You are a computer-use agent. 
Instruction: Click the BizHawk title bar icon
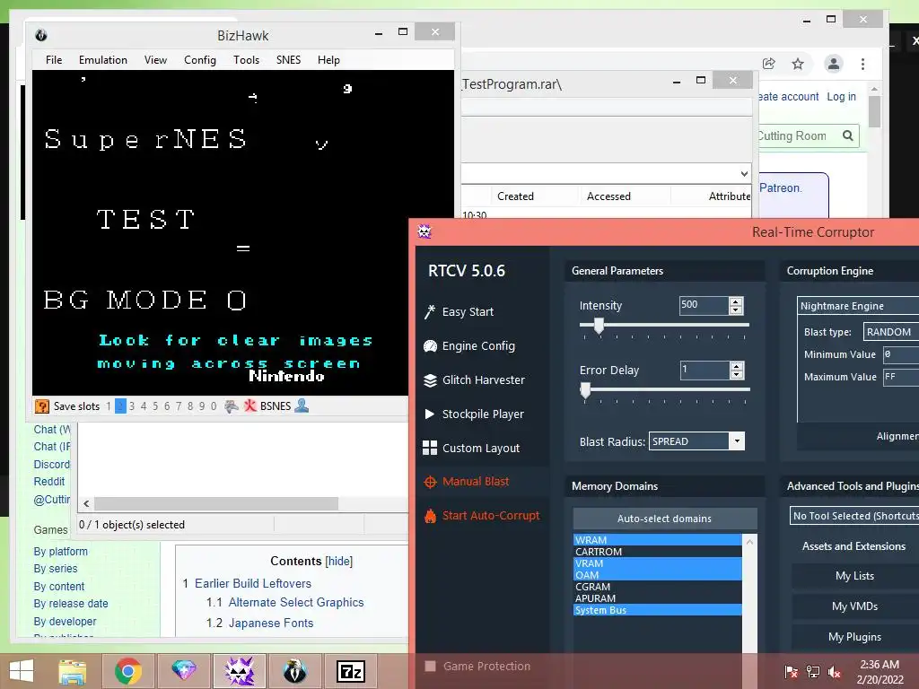(x=41, y=35)
